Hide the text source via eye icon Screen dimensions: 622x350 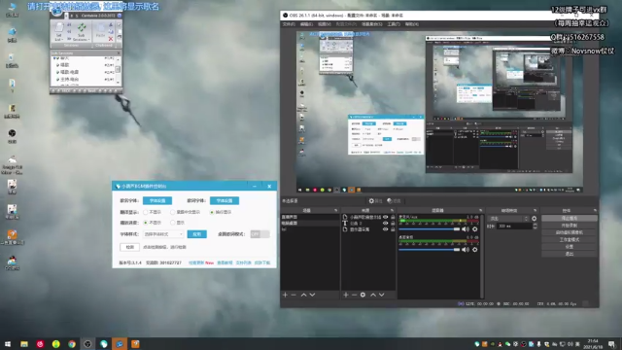(385, 223)
